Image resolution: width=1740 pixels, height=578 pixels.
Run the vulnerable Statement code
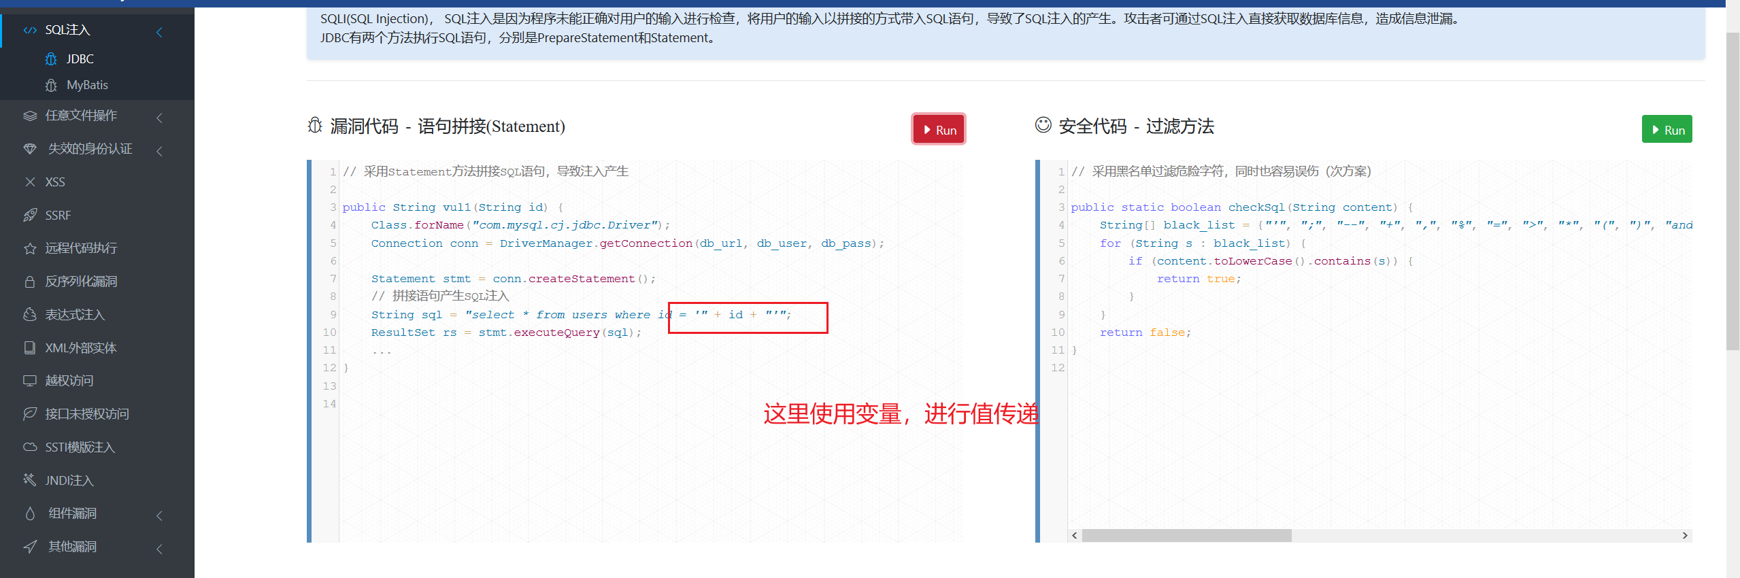click(939, 129)
